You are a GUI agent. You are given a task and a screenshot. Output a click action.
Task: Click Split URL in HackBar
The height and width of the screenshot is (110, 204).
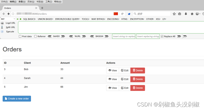pyautogui.click(x=10, y=27)
